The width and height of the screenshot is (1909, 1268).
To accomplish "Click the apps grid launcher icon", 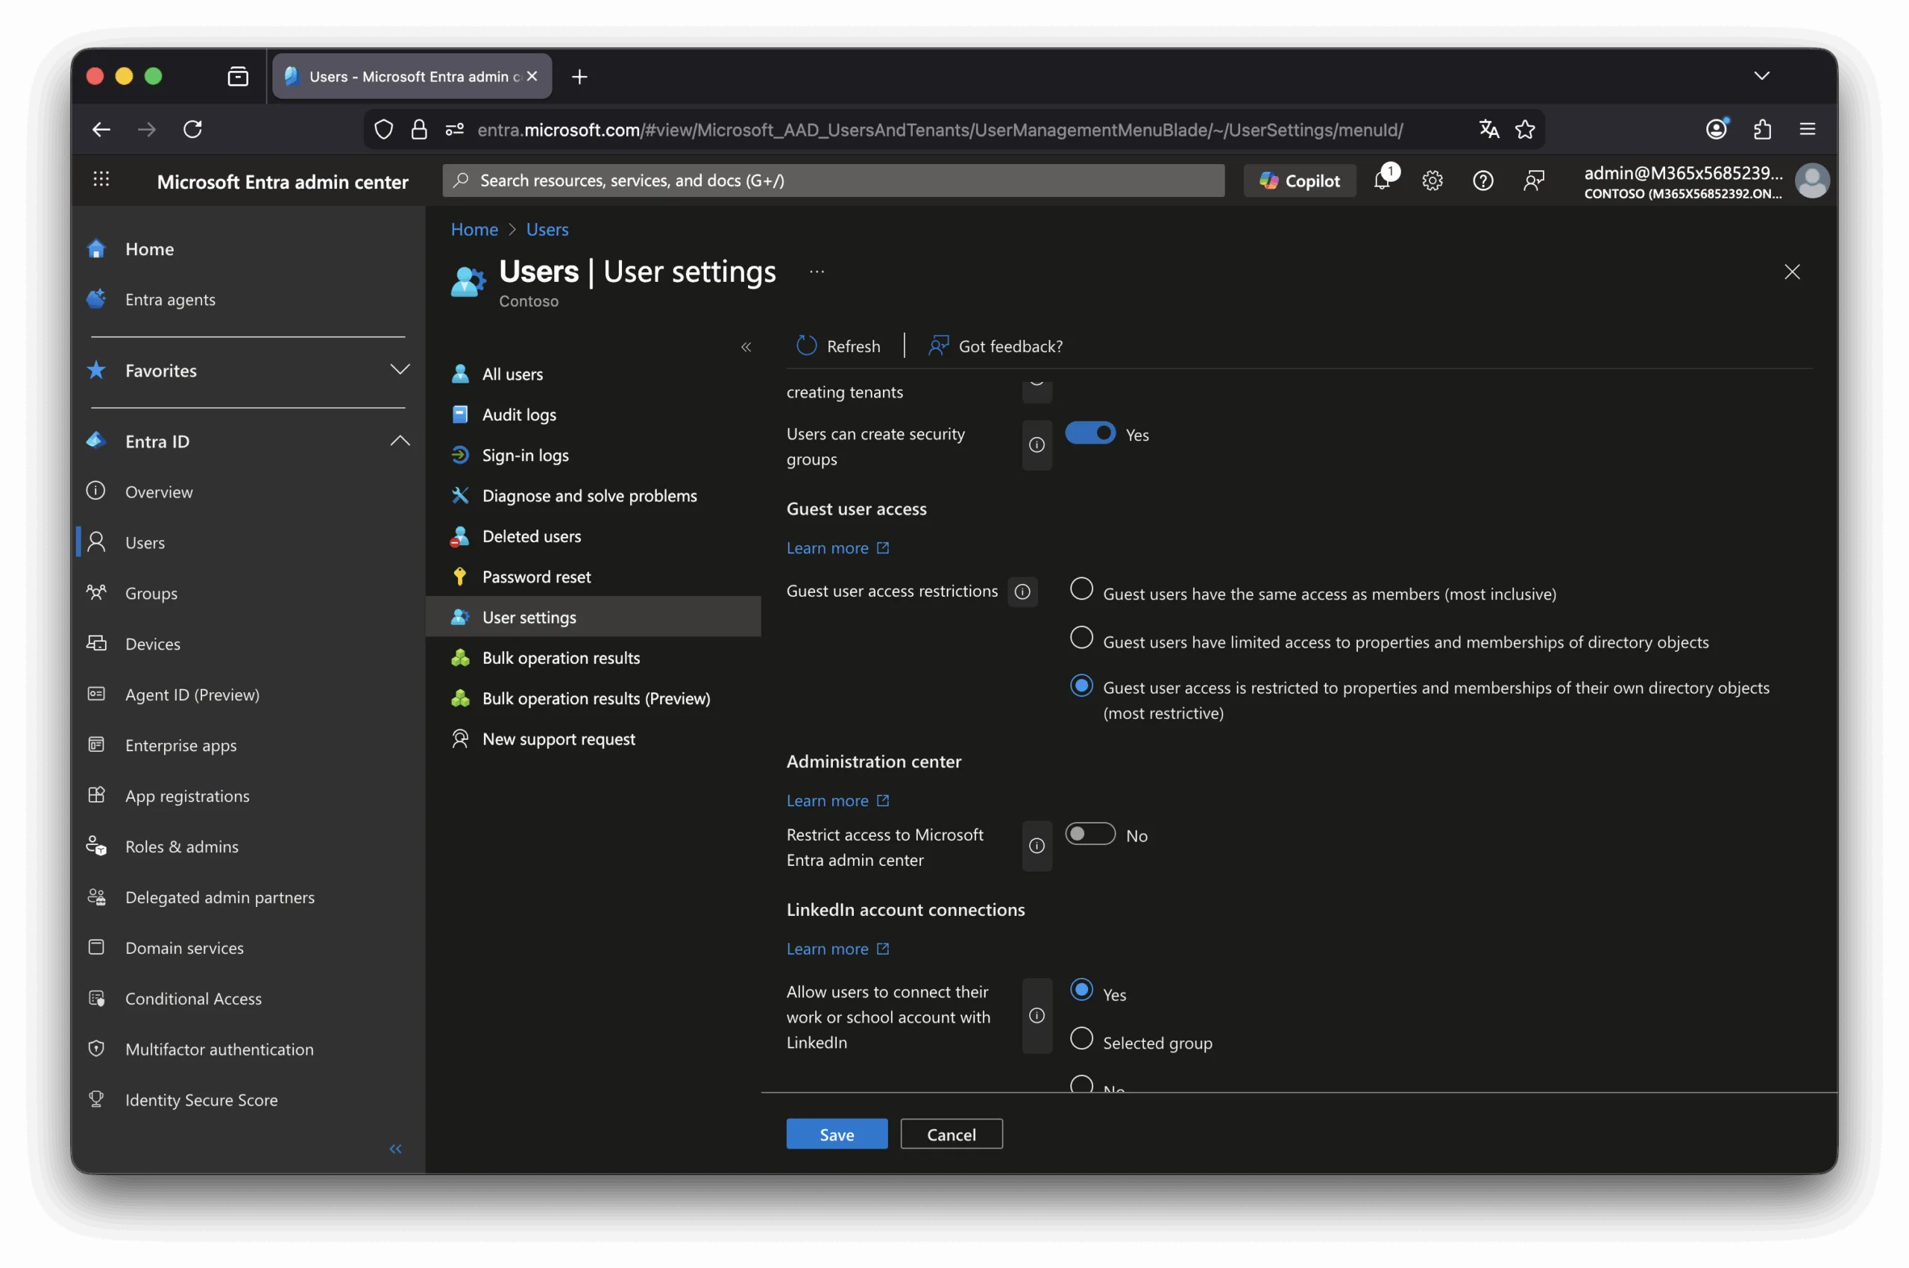I will (101, 180).
